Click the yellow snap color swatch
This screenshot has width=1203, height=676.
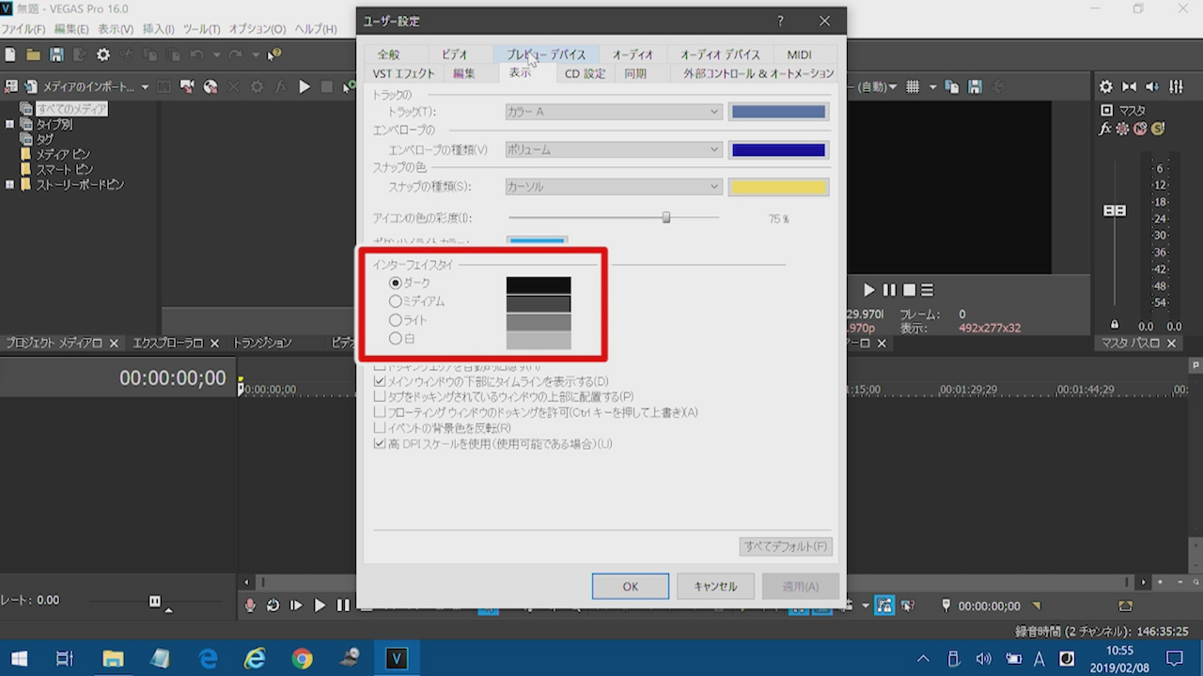pos(778,187)
